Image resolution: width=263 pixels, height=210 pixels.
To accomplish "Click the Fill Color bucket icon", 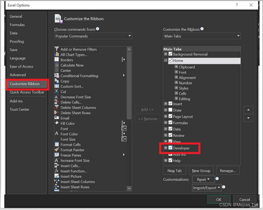I will pyautogui.click(x=57, y=123).
